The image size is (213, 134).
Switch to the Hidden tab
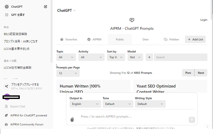point(171,39)
